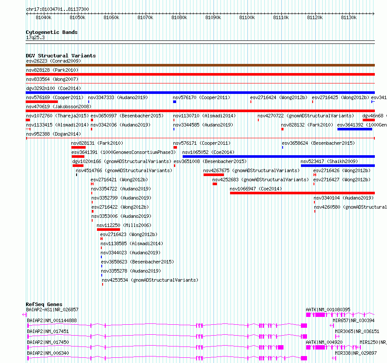This screenshot has width=387, height=363.
Task: Open nsv828128 (Park2010) variant label
Action: click(52, 70)
